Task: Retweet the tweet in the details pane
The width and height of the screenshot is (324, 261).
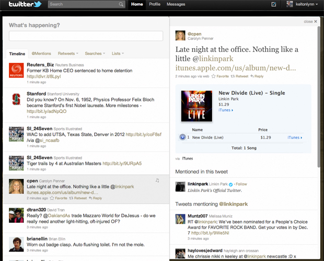Action: [x=240, y=76]
